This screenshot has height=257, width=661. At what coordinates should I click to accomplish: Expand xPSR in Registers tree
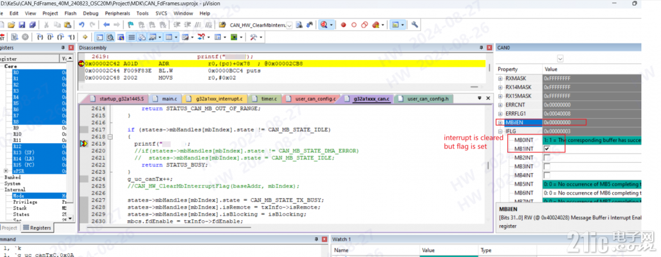pos(6,171)
